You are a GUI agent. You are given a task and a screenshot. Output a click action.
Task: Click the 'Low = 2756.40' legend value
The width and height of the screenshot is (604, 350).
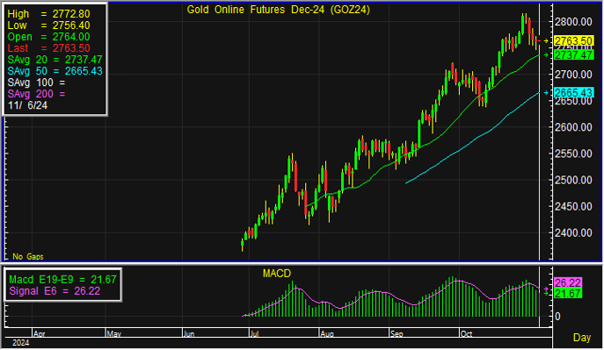(x=48, y=25)
